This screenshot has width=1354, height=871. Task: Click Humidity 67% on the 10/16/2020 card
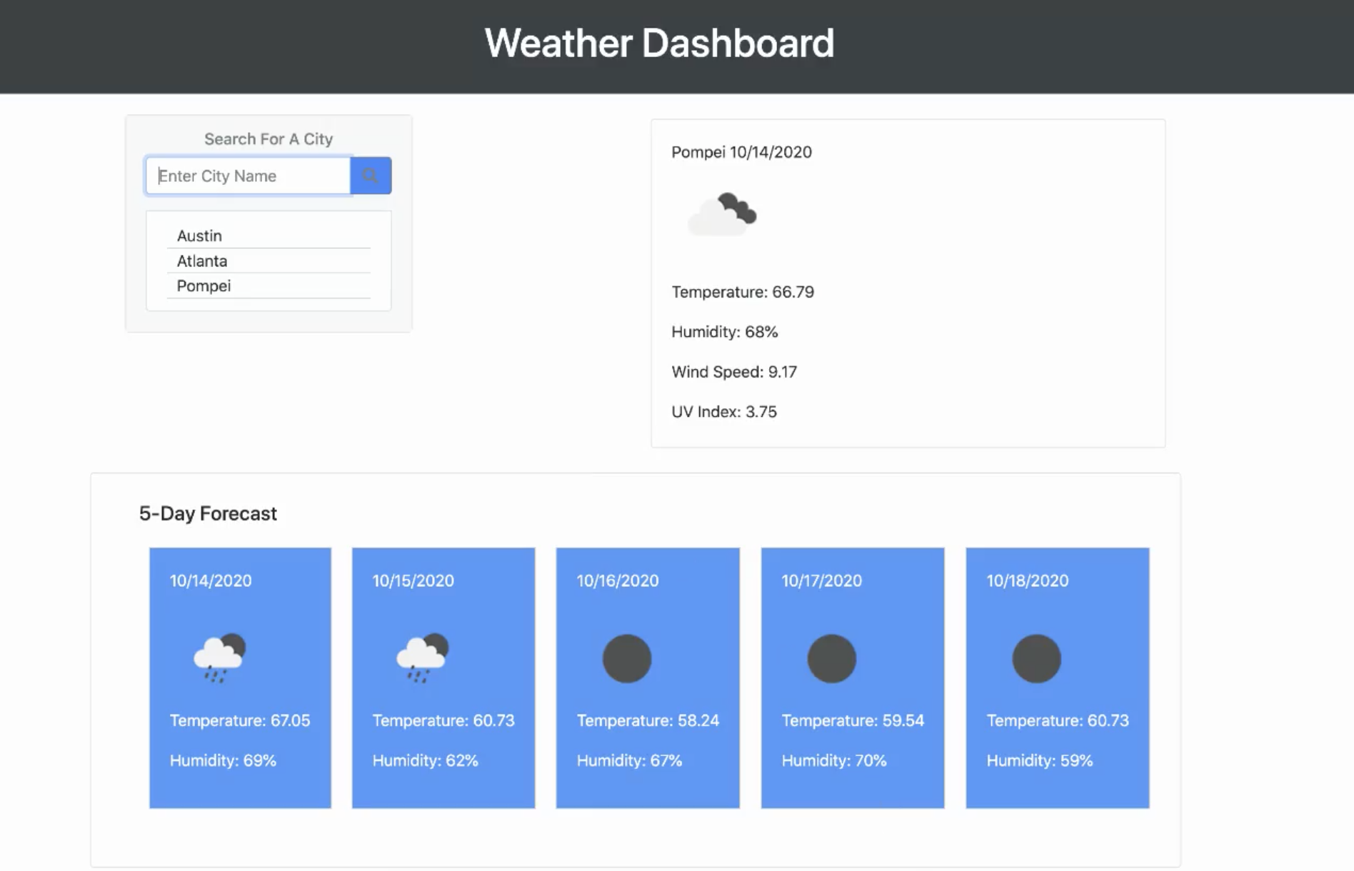click(629, 760)
